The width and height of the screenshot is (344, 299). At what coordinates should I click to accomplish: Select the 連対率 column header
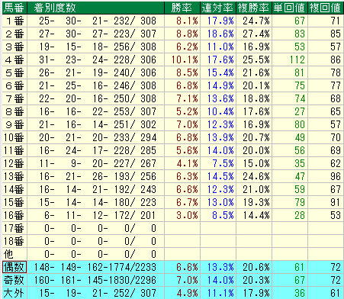218,8
